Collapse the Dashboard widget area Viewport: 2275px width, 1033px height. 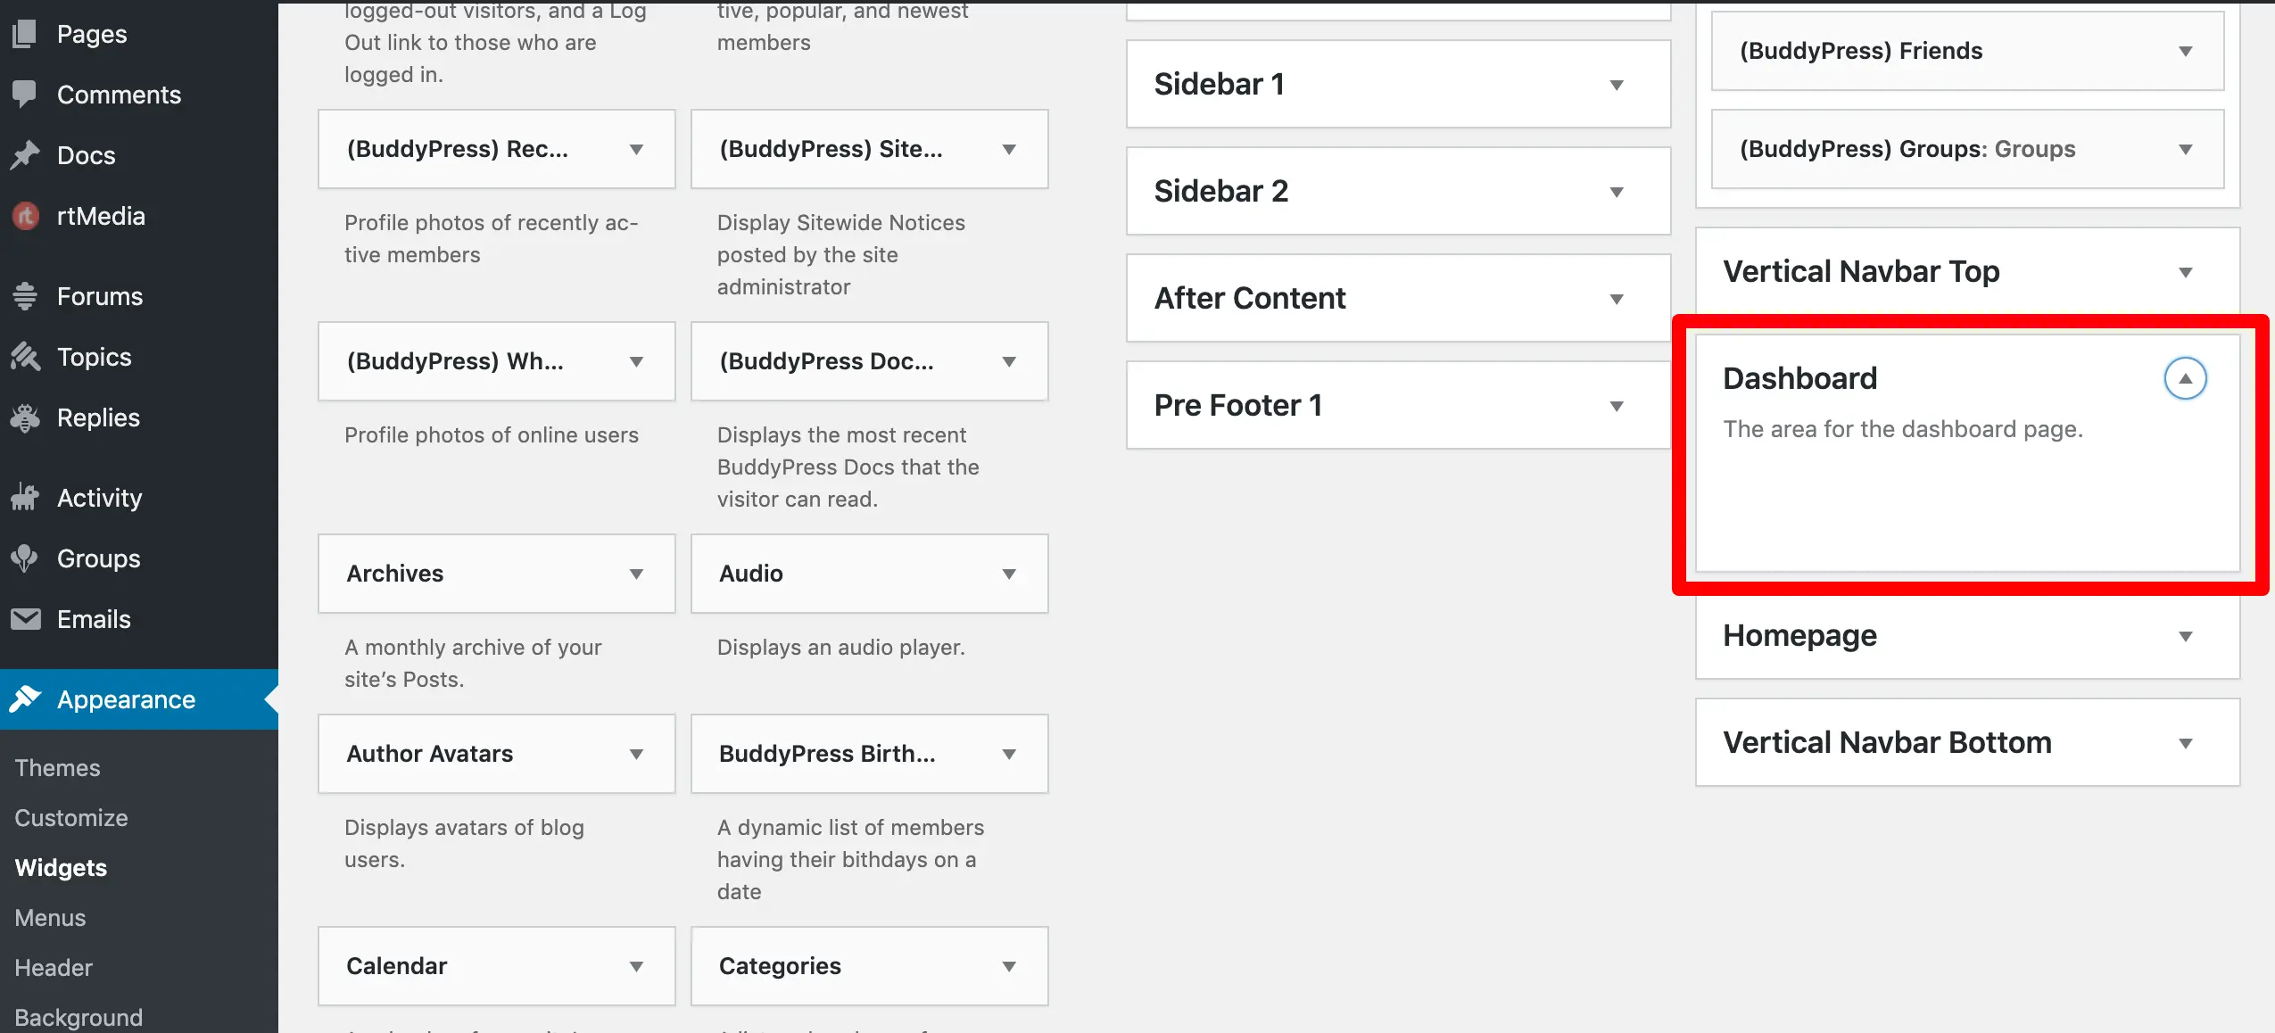[x=2185, y=378]
